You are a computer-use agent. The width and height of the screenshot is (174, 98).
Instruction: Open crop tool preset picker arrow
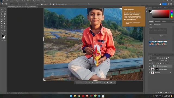click(x=8, y=4)
